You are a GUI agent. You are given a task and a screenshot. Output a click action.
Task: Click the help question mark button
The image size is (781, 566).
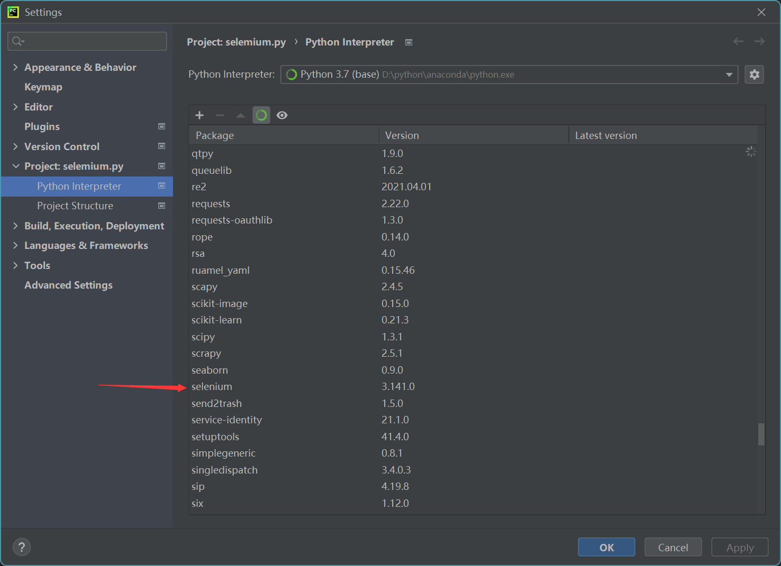pyautogui.click(x=22, y=547)
